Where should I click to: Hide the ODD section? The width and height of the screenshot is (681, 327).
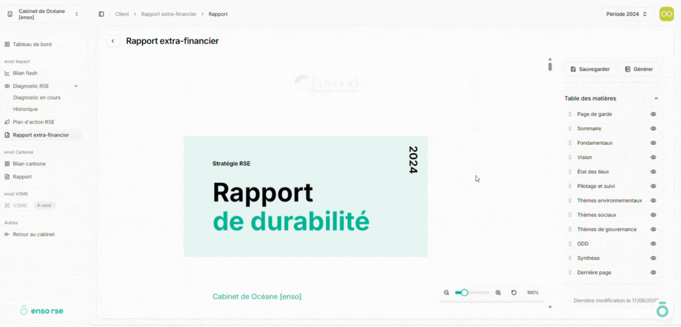point(653,244)
